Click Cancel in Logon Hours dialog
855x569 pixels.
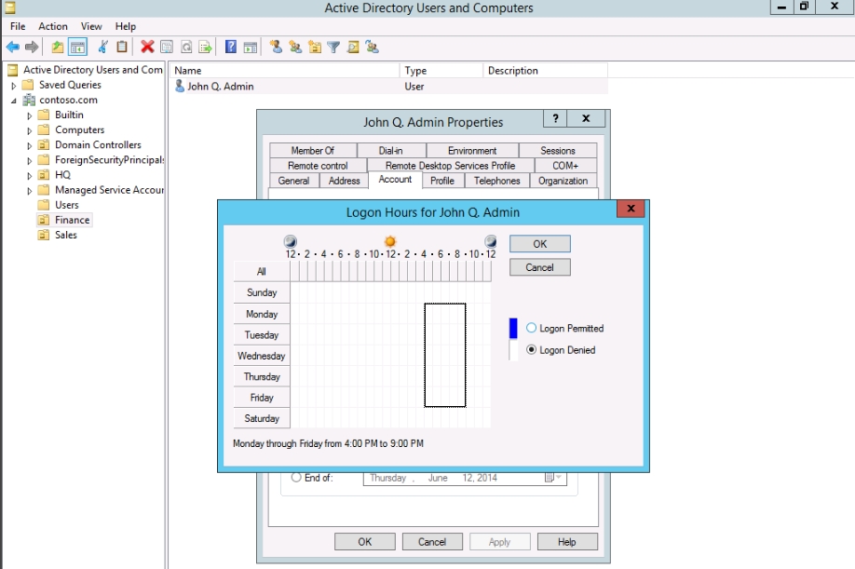(539, 267)
